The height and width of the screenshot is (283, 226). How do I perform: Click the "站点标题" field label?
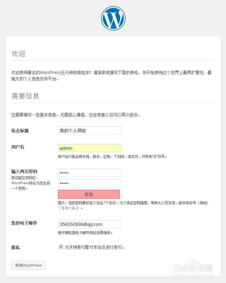click(20, 131)
